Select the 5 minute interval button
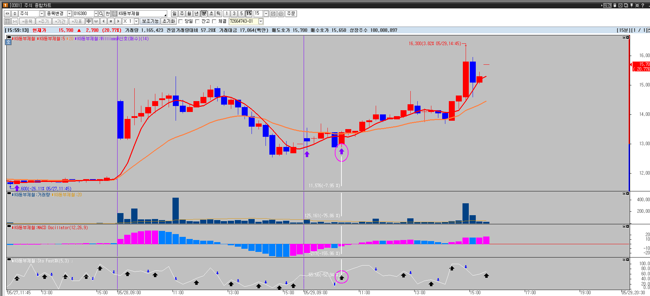The height and width of the screenshot is (296, 650). click(241, 14)
